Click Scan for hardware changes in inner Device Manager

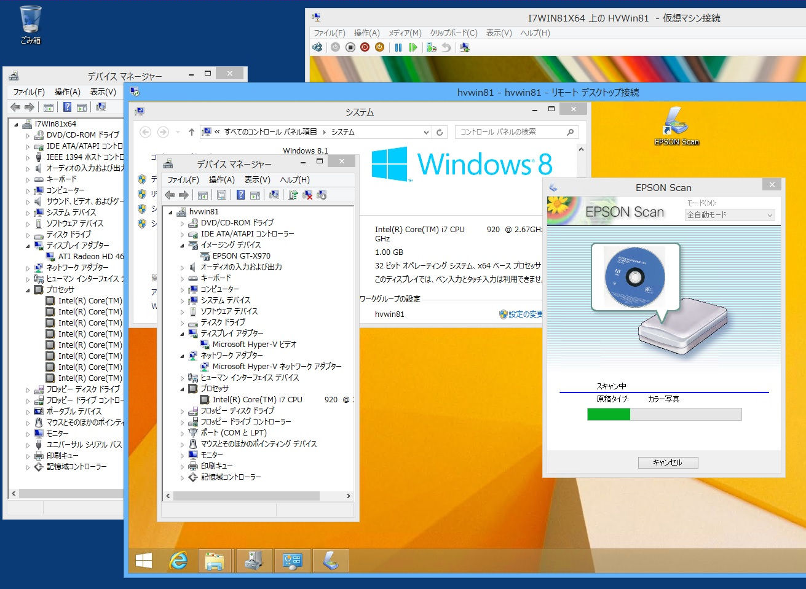(x=274, y=195)
